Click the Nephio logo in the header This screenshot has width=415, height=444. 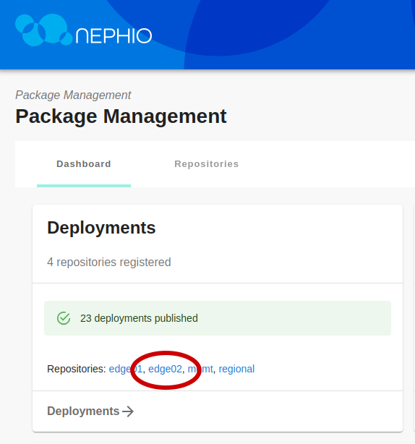click(x=84, y=30)
